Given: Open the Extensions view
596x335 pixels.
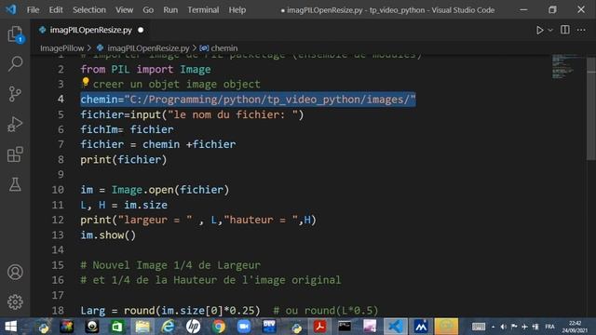Looking at the screenshot, I should 15,154.
